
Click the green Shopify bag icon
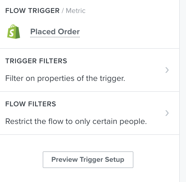coord(14,32)
